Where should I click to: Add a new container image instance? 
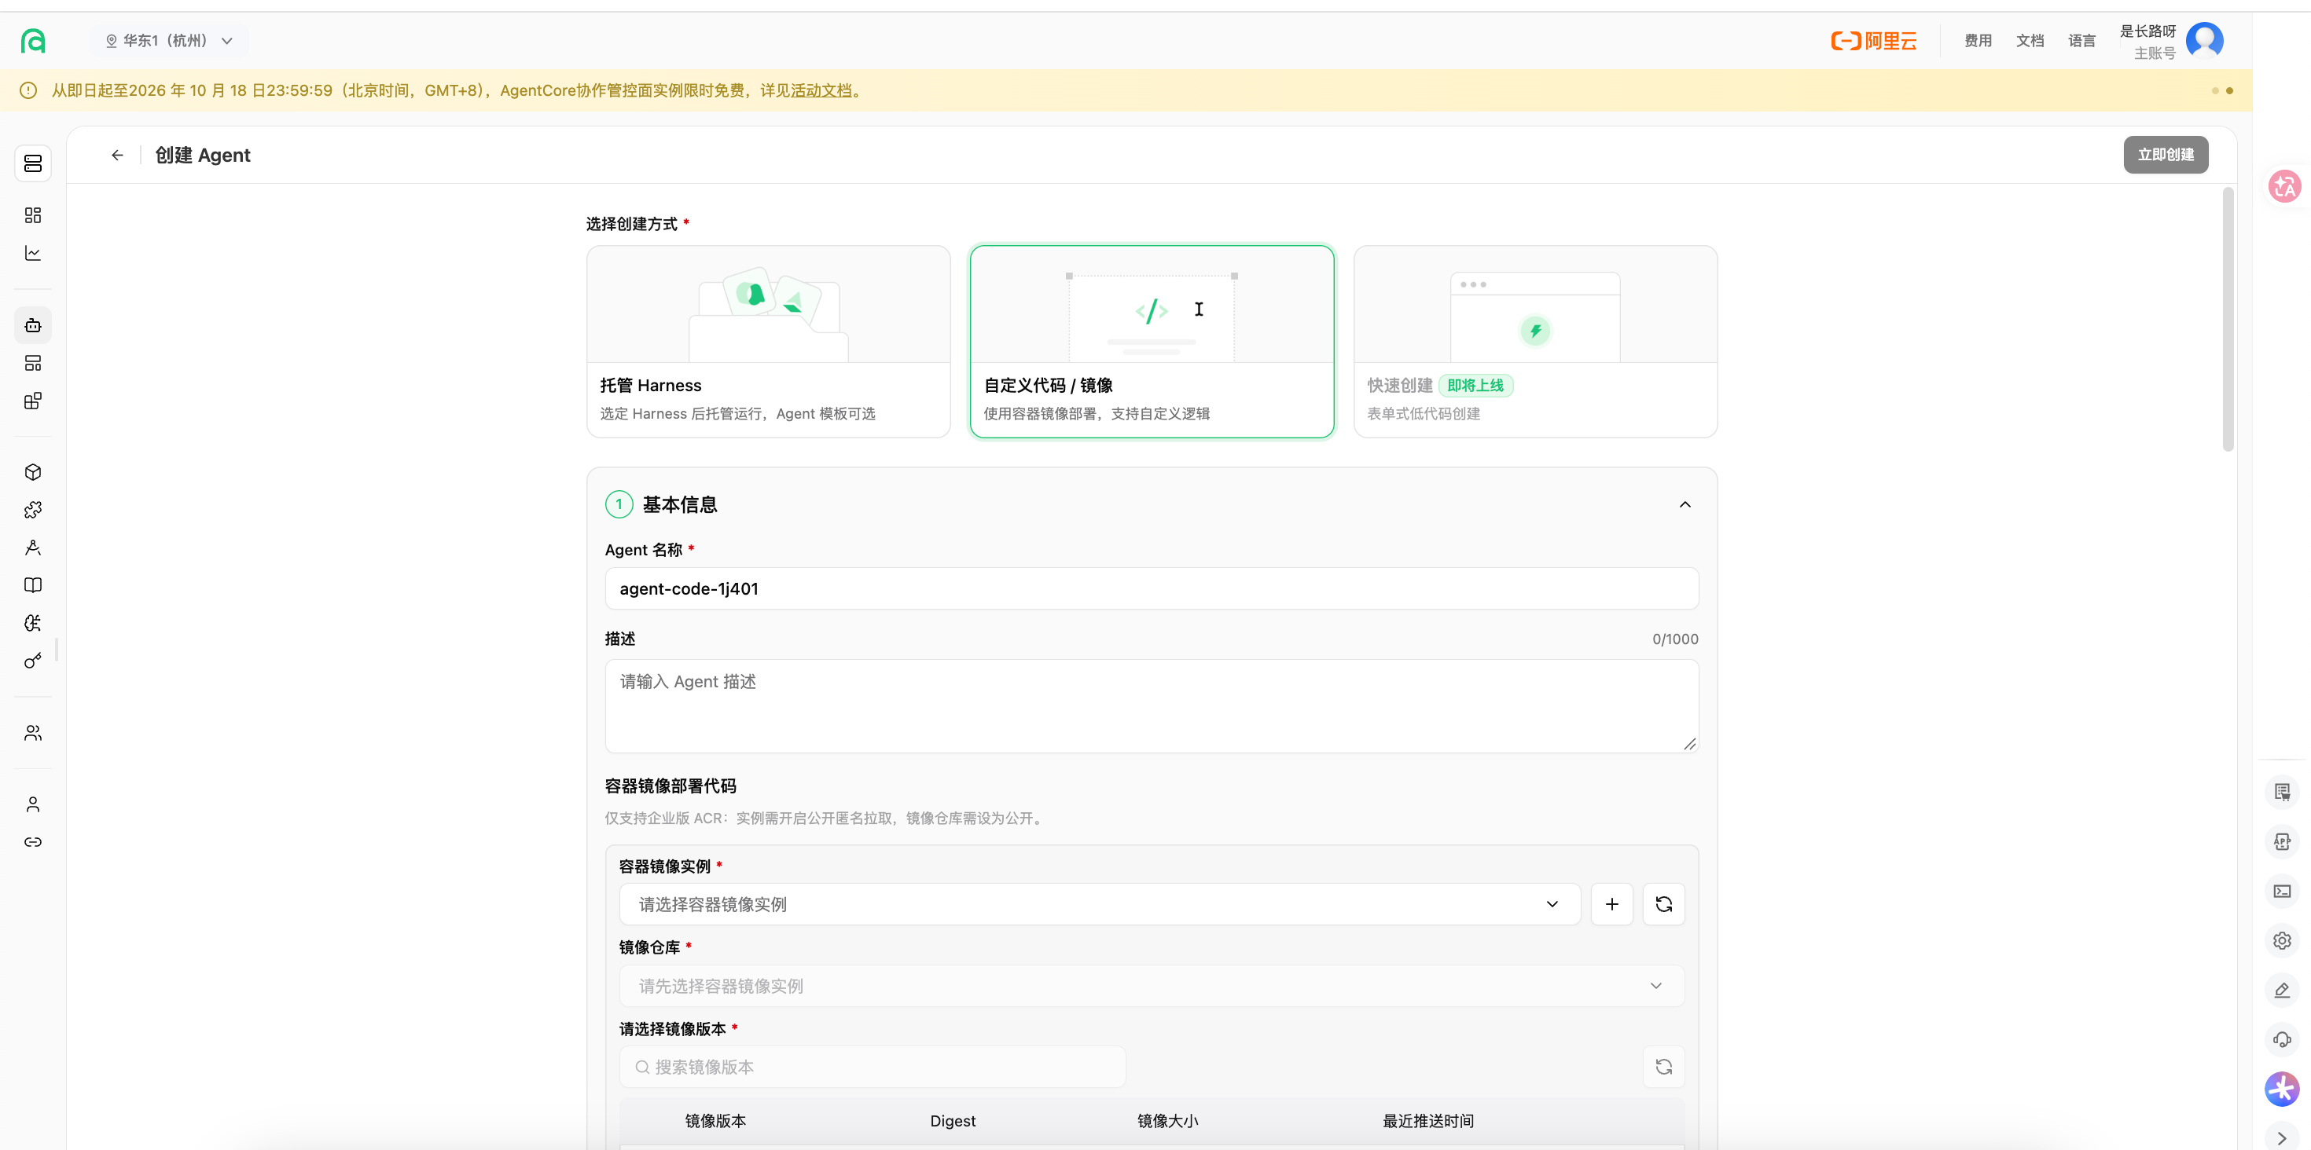[x=1612, y=904]
